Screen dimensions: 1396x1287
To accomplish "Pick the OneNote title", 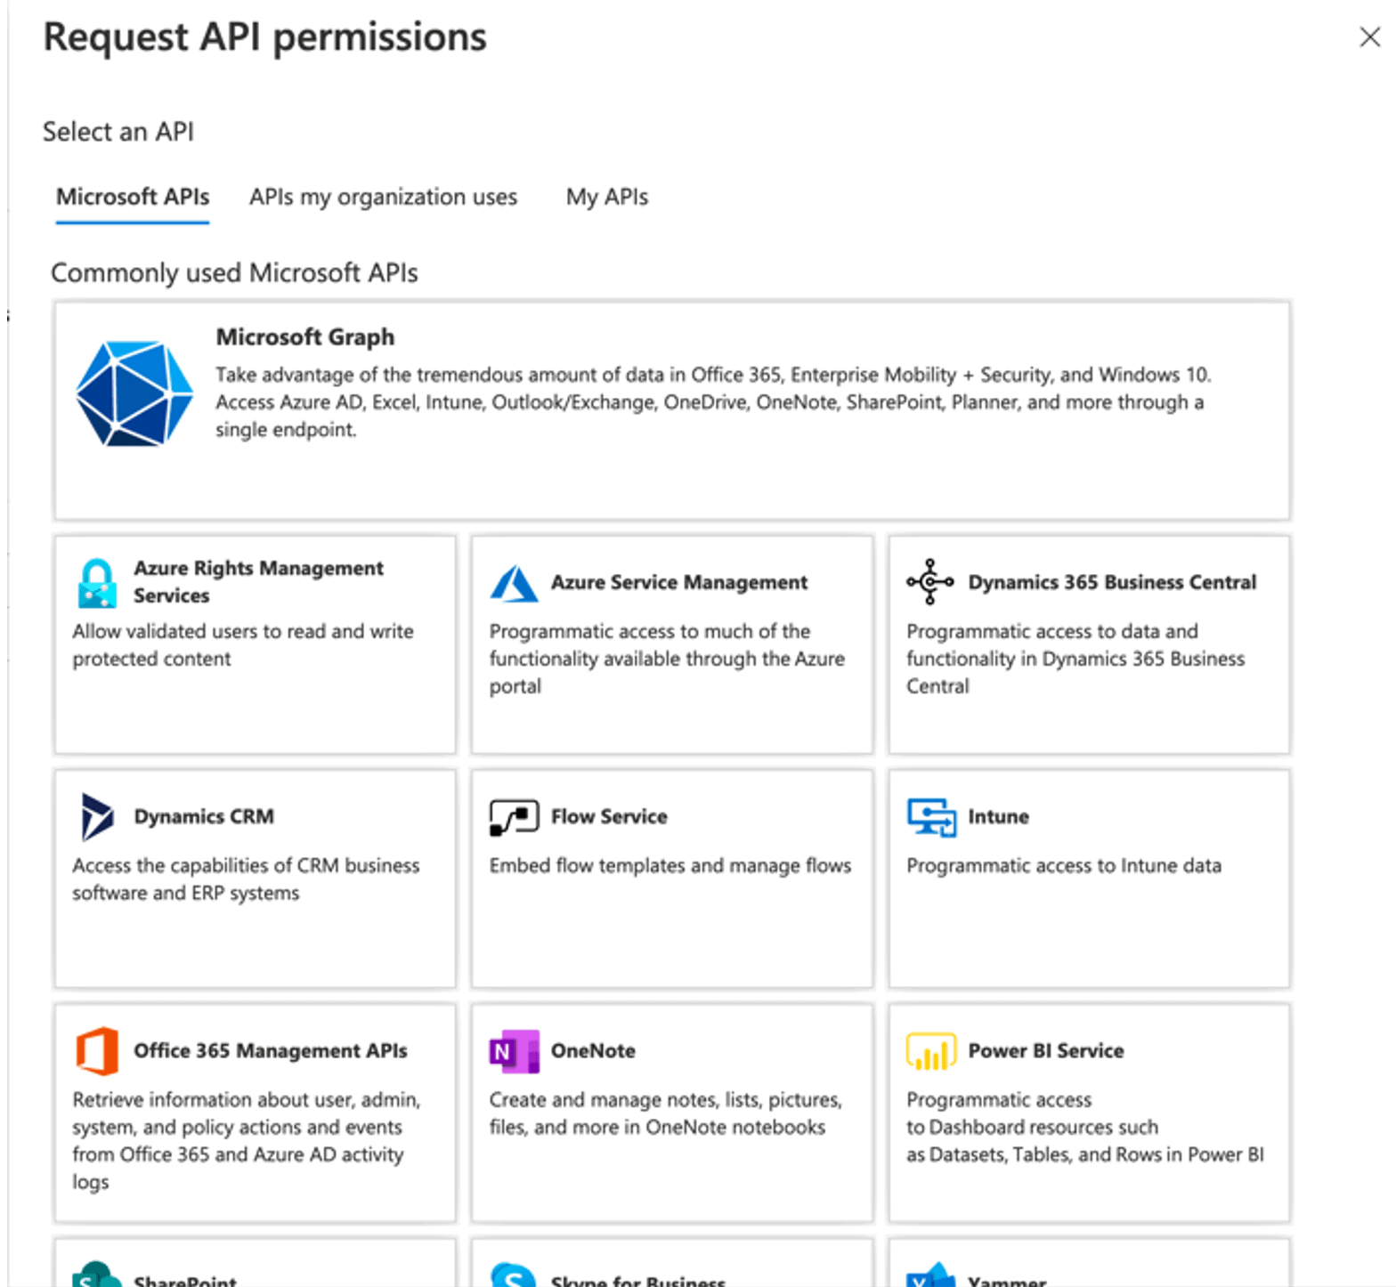I will [x=593, y=1051].
